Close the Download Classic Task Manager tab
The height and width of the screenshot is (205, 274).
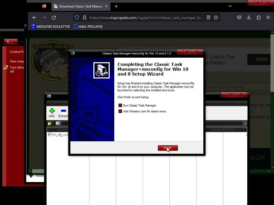[106, 6]
